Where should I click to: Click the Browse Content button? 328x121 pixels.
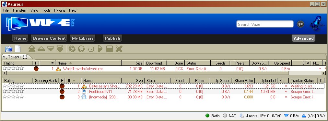click(x=49, y=38)
